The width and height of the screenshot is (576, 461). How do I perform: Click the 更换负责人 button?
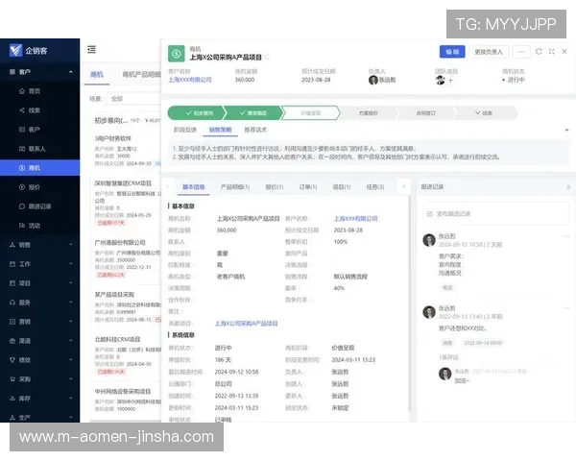489,52
